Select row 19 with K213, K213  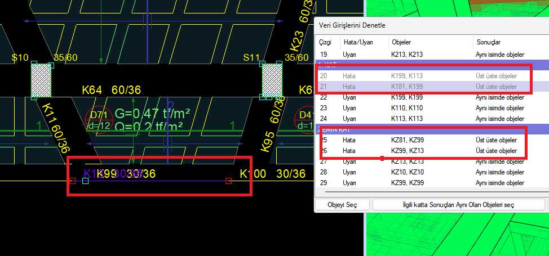coord(423,55)
